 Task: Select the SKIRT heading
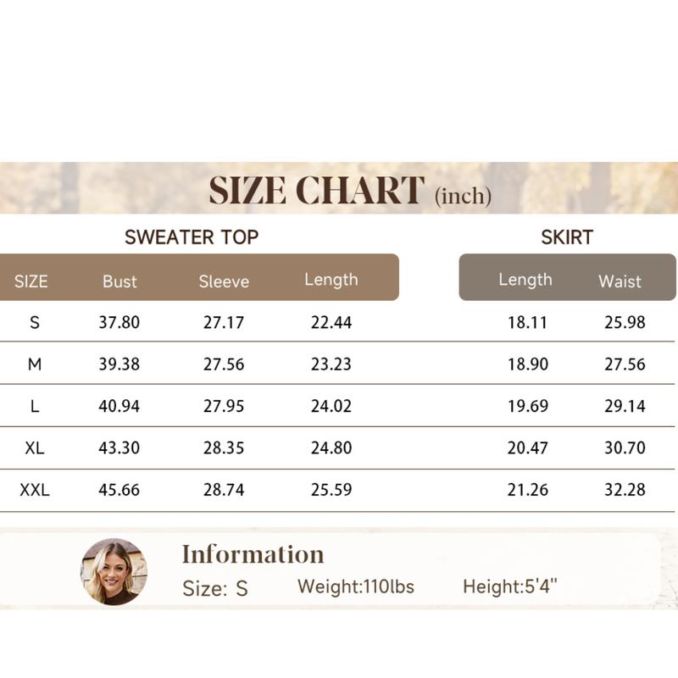[567, 237]
